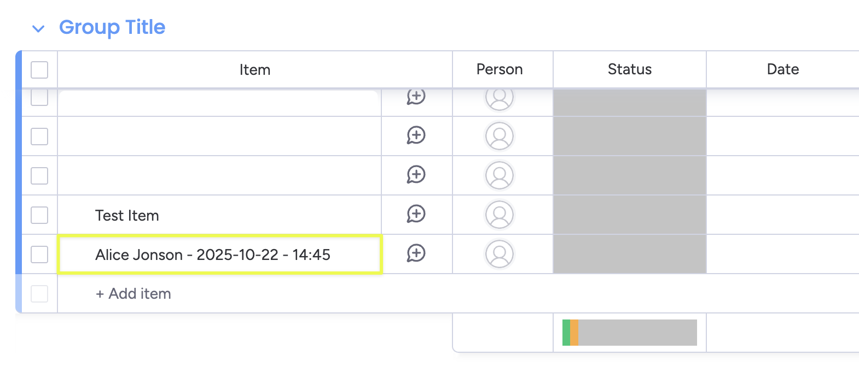
Task: Click the green segment of status summary bar
Action: click(566, 333)
